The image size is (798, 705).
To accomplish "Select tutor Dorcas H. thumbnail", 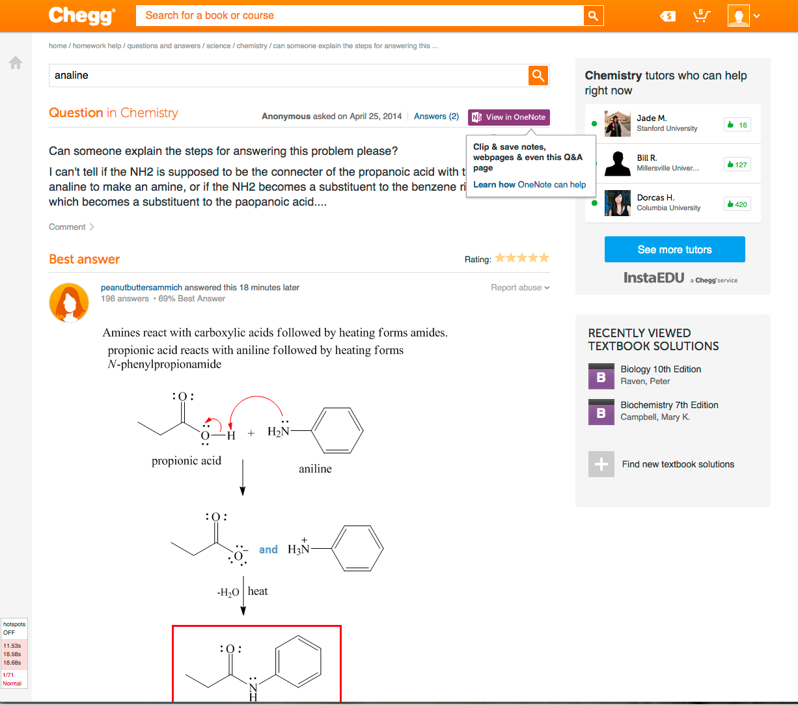I will (x=617, y=203).
